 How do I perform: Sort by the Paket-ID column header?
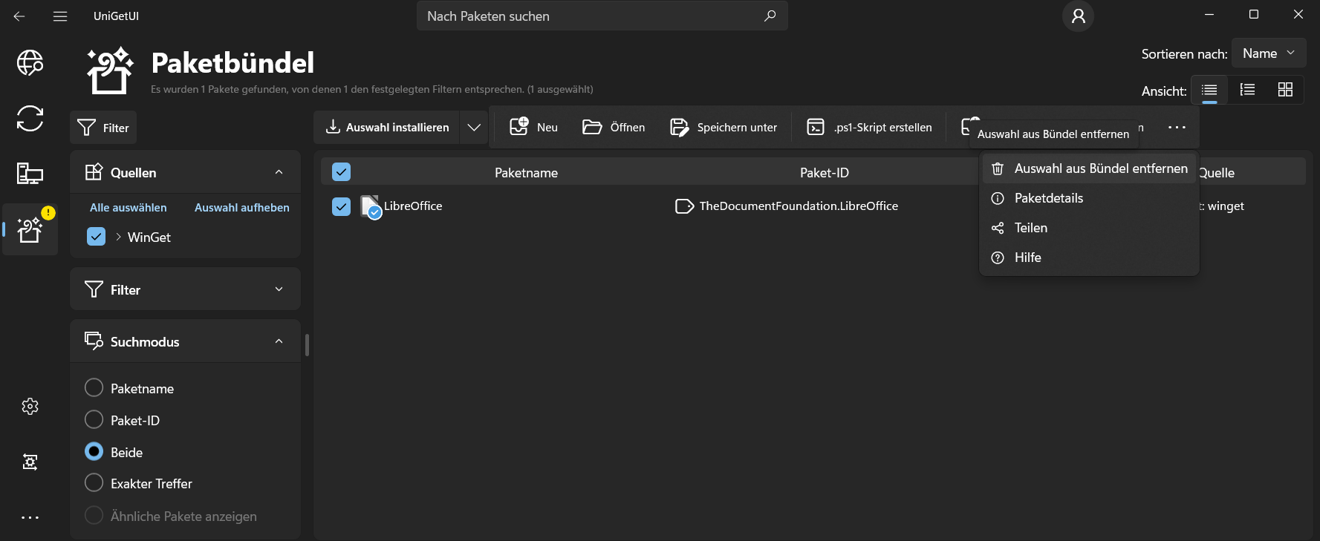click(x=825, y=173)
